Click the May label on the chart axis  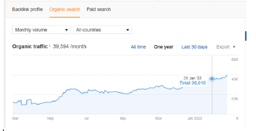51,118
